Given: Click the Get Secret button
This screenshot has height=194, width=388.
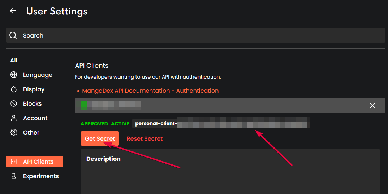Looking at the screenshot, I should point(100,138).
